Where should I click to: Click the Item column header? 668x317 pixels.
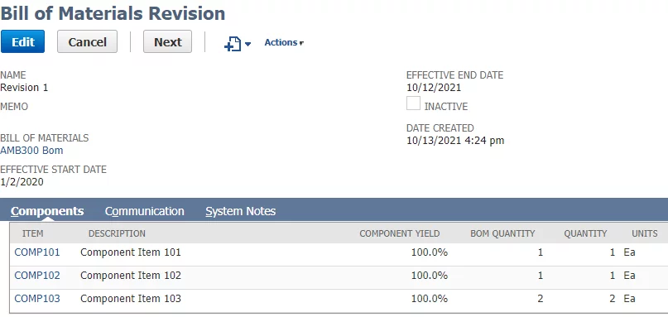click(x=33, y=233)
